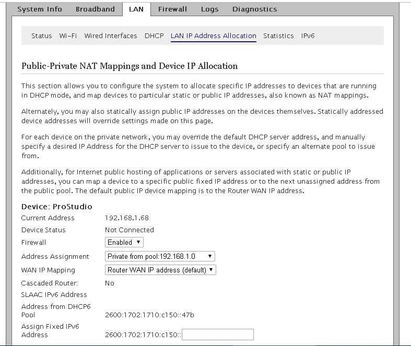
Task: Open the Logs tab
Action: tap(209, 9)
